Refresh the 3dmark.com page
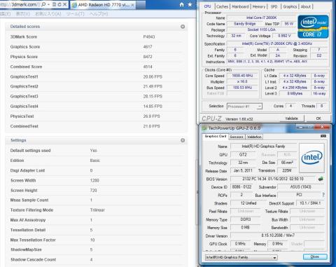This screenshot has height=267, width=336. click(59, 4)
